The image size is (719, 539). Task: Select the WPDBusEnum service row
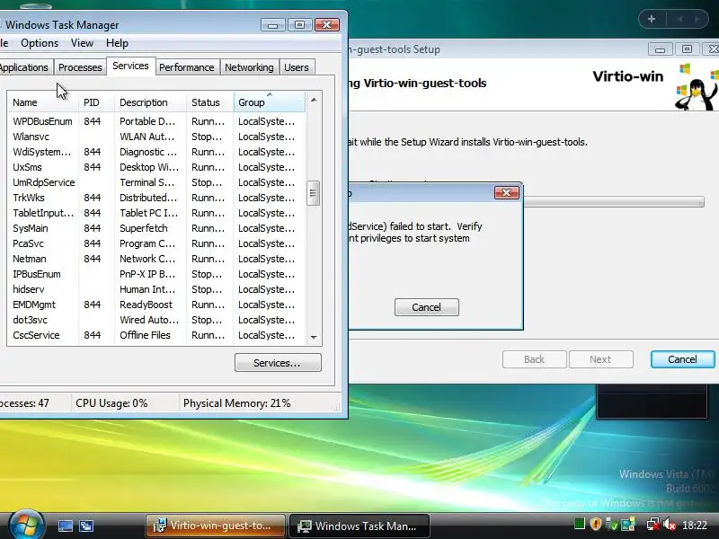coord(156,121)
